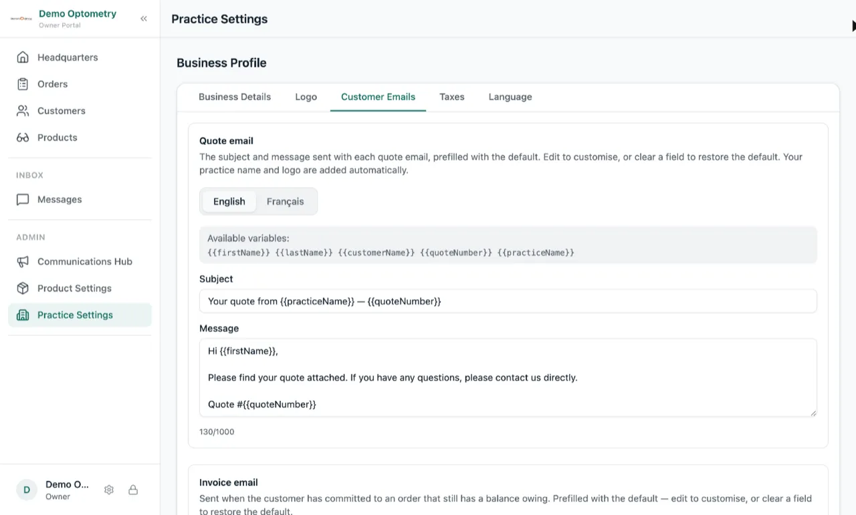This screenshot has width=856, height=515.
Task: Switch to the Business Details tab
Action: point(235,97)
